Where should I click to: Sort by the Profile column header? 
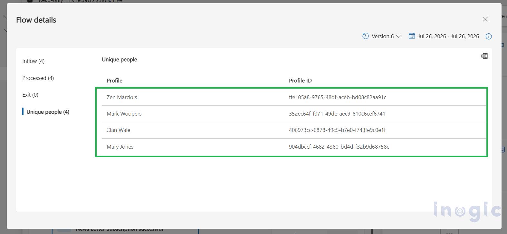coord(114,81)
